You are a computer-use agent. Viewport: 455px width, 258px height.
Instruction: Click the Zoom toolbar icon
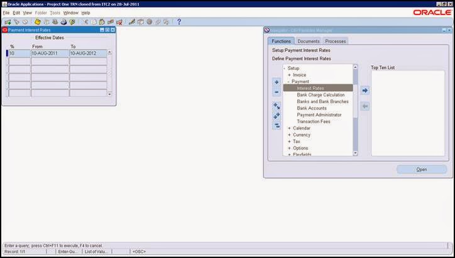pyautogui.click(x=141, y=22)
